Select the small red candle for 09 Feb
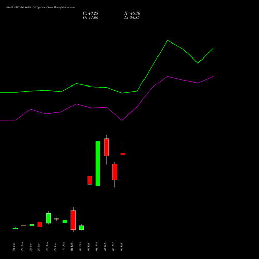Image resolution: width=259 pixels, height=259 pixels. pos(123,154)
